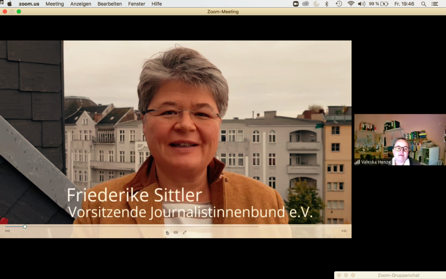Open the Time Machine menu bar icon
The image size is (446, 279).
[x=339, y=4]
